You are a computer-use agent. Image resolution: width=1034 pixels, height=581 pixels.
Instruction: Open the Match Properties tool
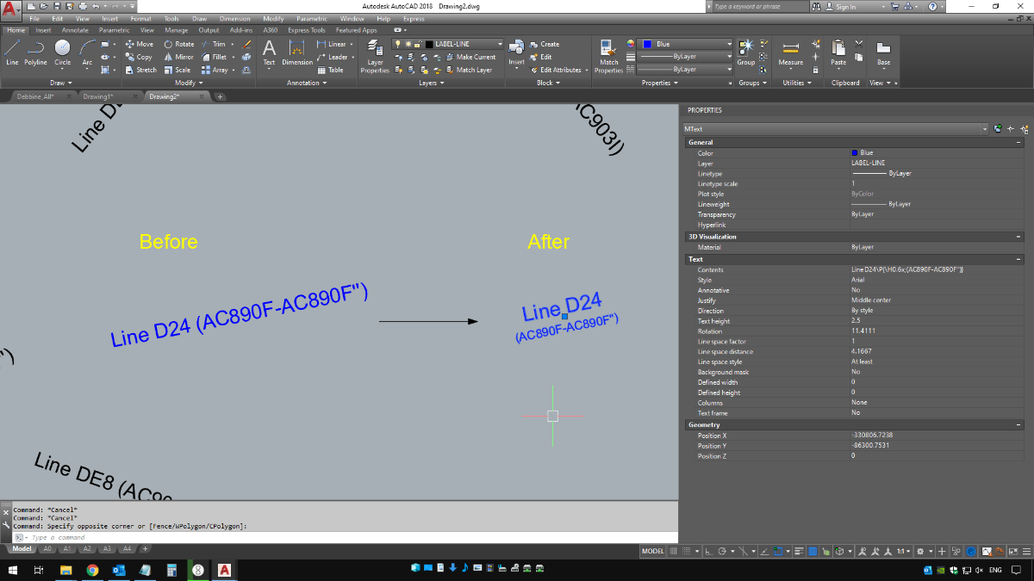(608, 56)
